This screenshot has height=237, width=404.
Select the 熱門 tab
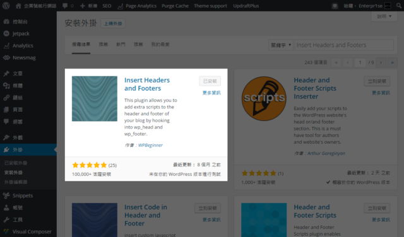121,45
